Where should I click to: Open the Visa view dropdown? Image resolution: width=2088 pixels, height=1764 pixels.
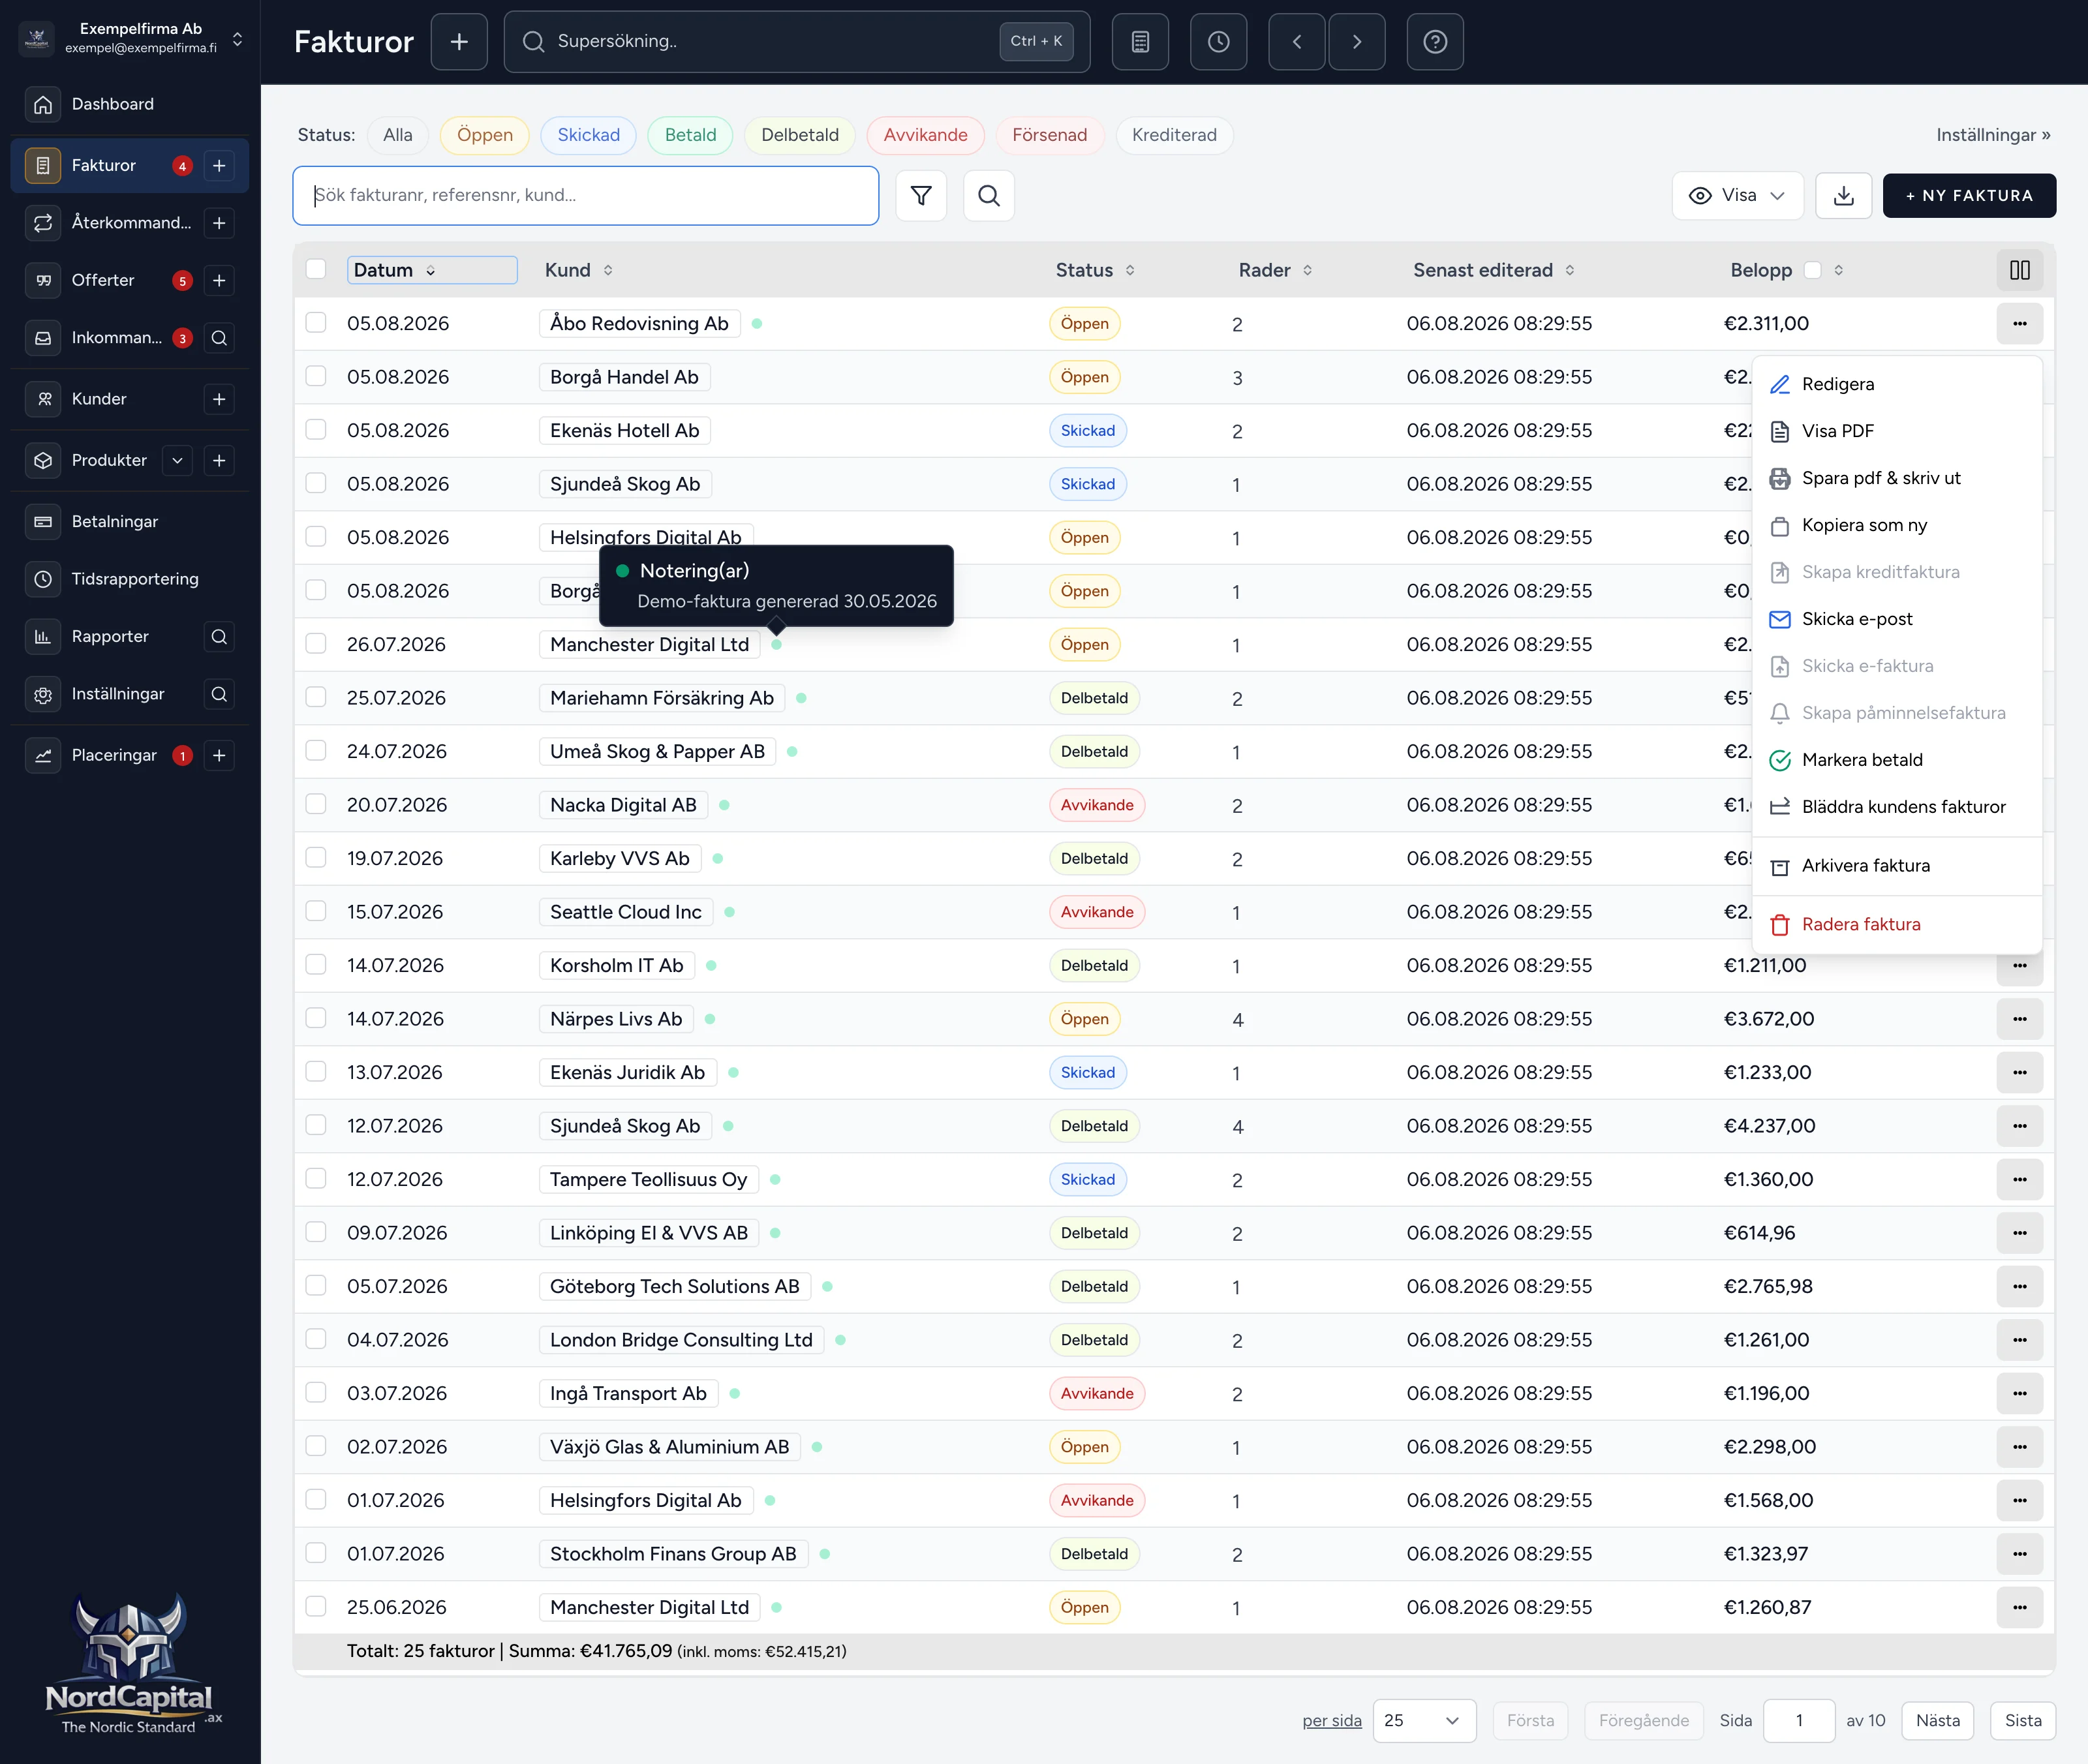coord(1737,196)
